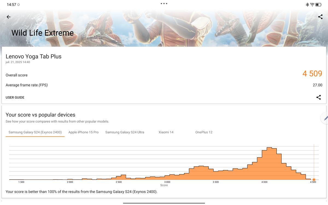The height and width of the screenshot is (205, 328).
Task: Tap the Lenovo Yoga Tab Plus device name
Action: tap(34, 57)
